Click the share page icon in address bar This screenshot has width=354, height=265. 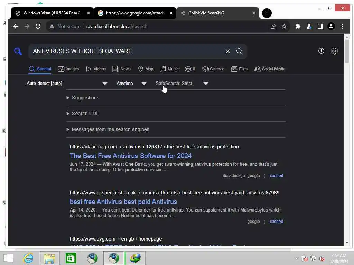273,26
